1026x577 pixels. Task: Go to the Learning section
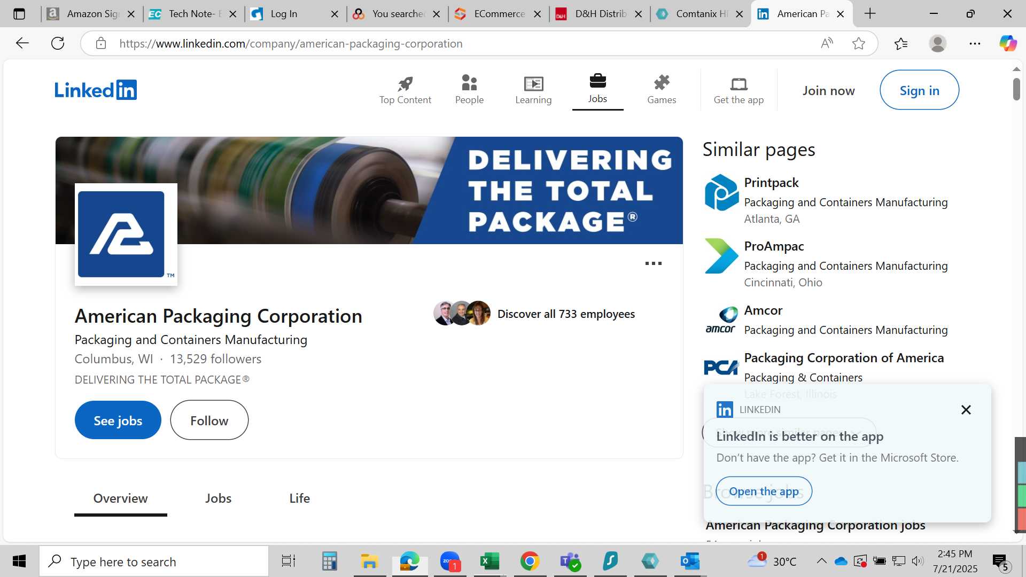(x=533, y=90)
